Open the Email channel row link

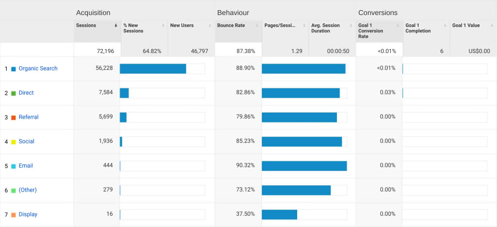26,166
